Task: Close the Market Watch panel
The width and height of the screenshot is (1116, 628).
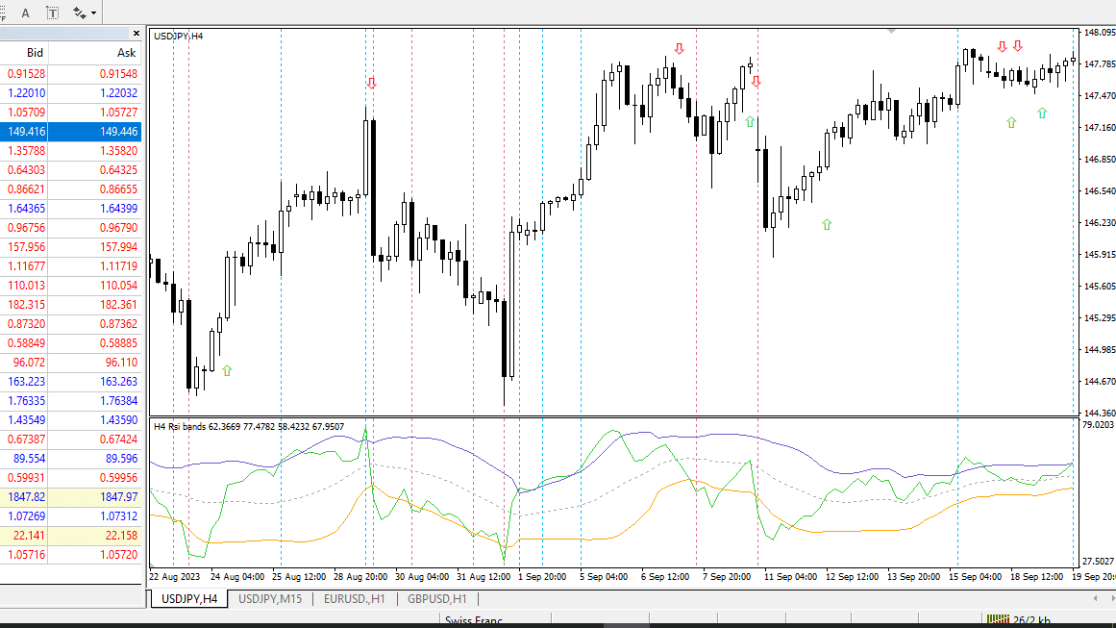Action: tap(136, 34)
